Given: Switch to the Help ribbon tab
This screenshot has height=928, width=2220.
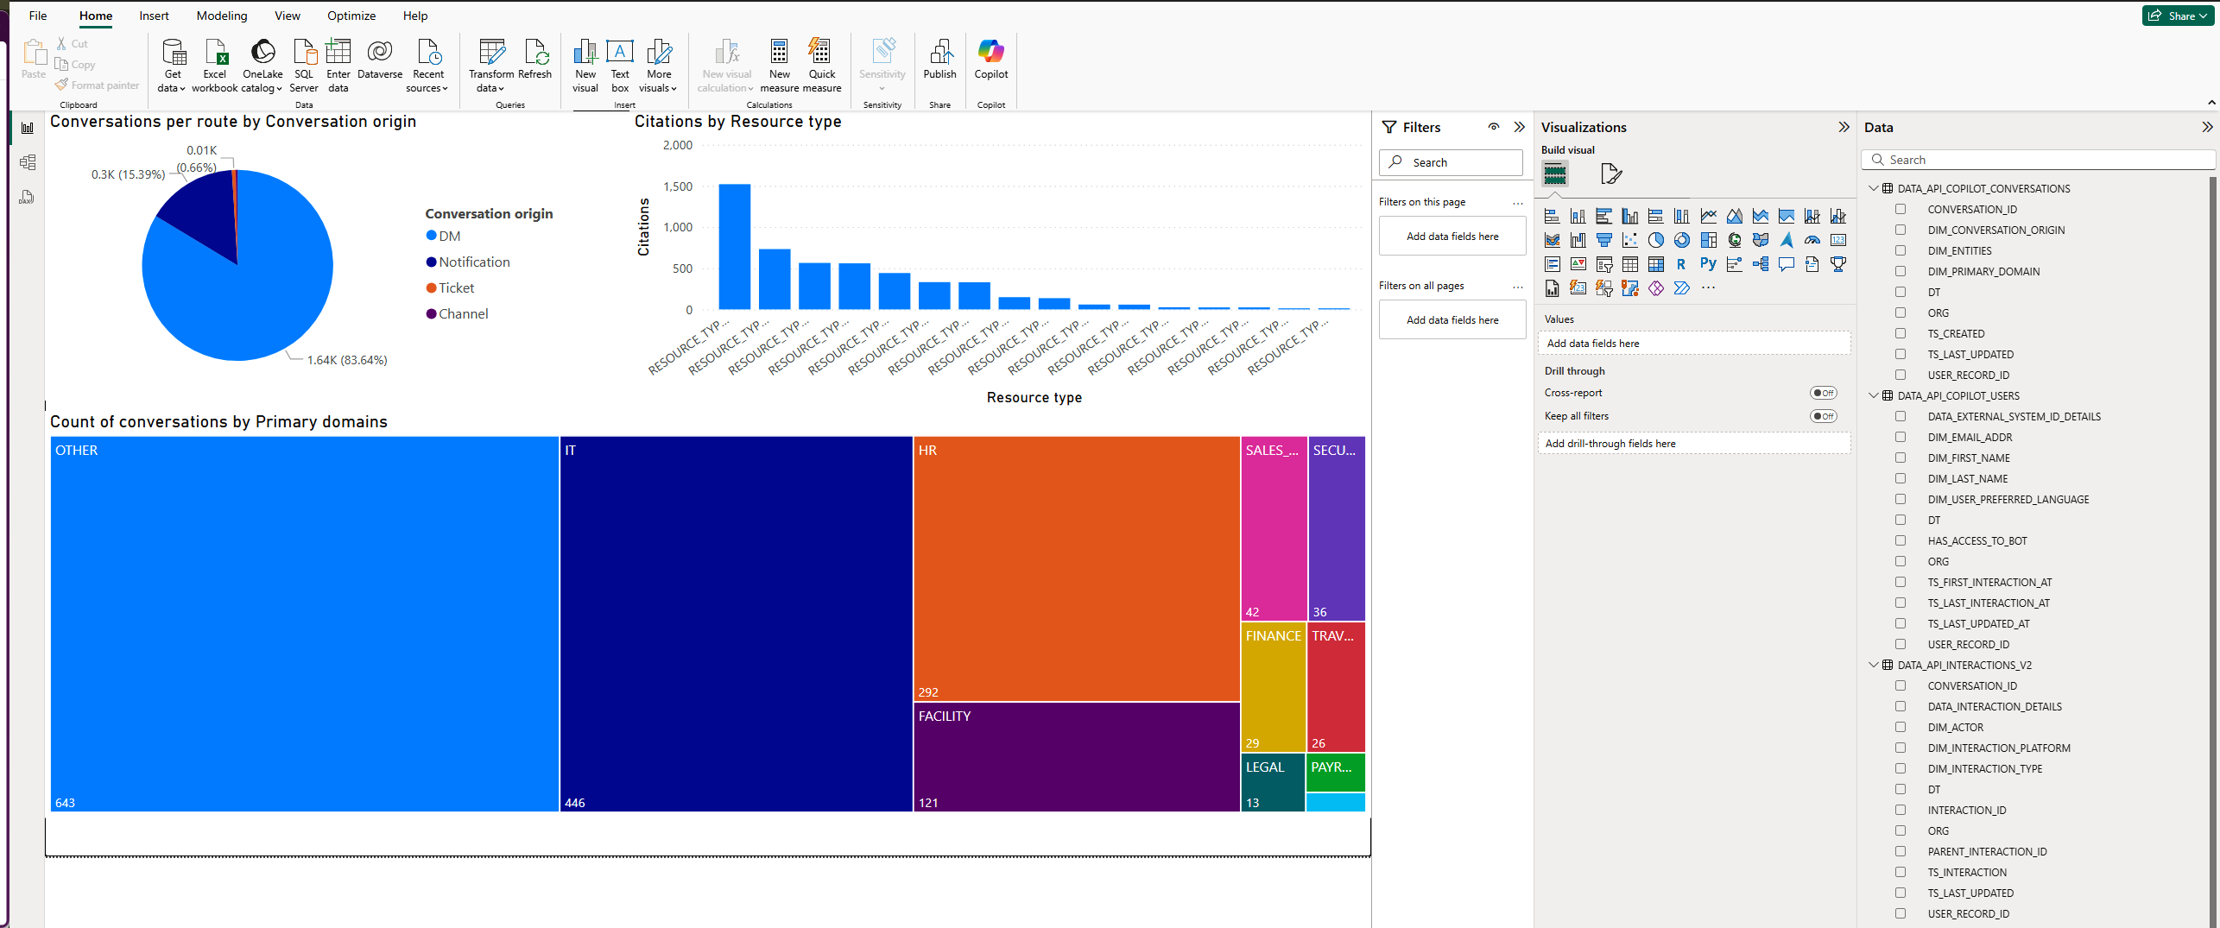Looking at the screenshot, I should (x=415, y=16).
